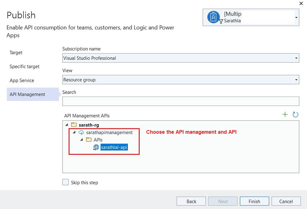
Task: Enable the Skip this step checkbox
Action: point(65,182)
